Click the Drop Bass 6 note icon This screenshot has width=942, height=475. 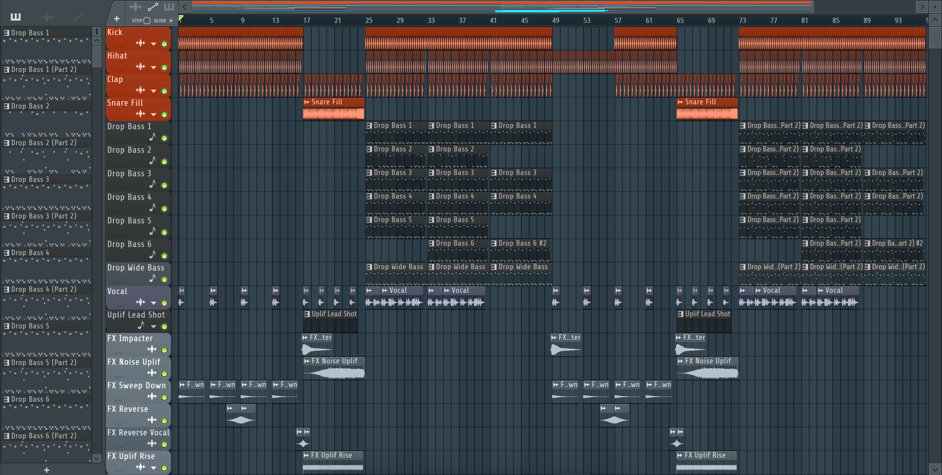pyautogui.click(x=152, y=255)
